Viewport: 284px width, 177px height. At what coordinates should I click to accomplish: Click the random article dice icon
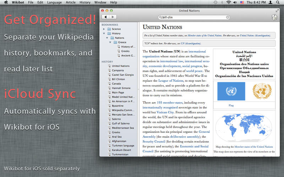point(275,17)
